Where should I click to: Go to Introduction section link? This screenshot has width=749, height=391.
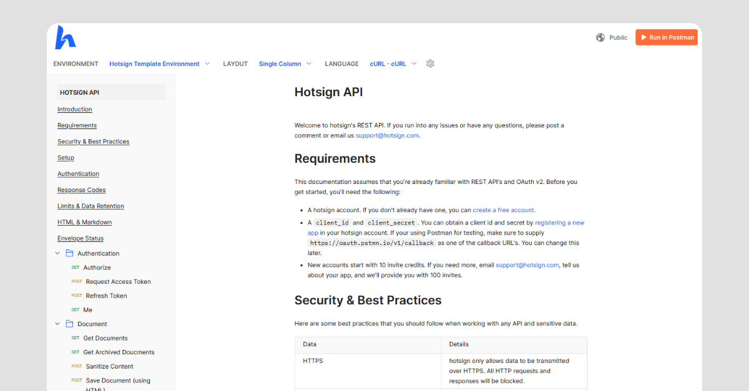click(x=75, y=109)
